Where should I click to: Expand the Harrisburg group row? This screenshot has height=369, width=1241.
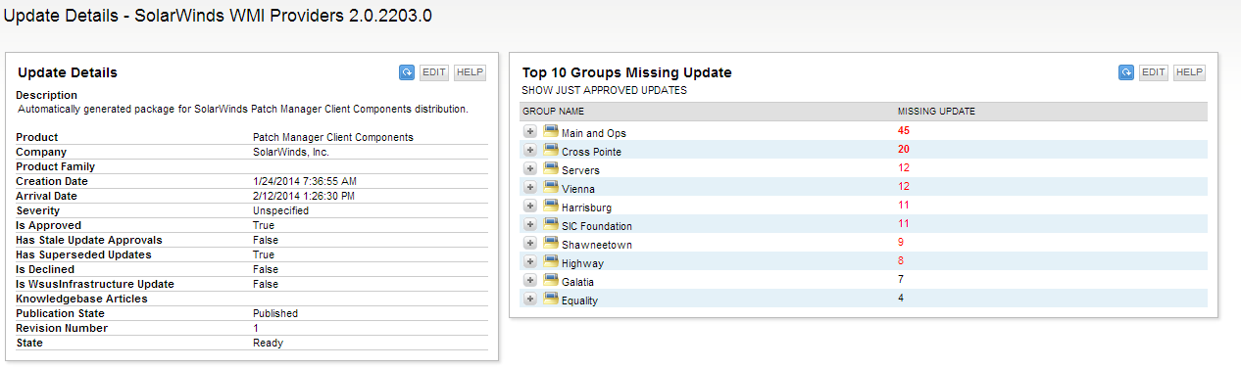(x=529, y=207)
